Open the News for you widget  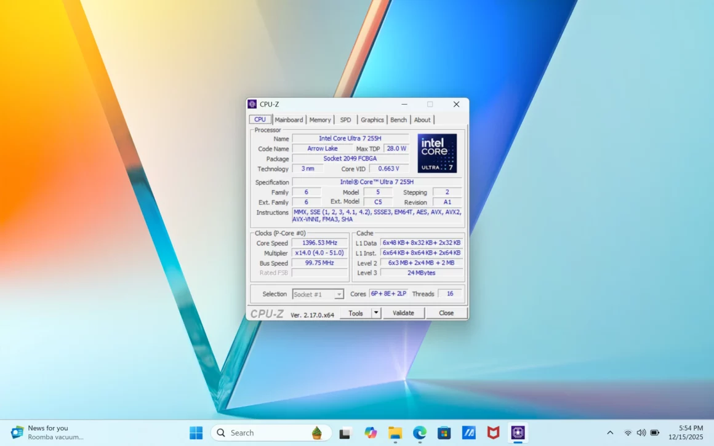(46, 432)
